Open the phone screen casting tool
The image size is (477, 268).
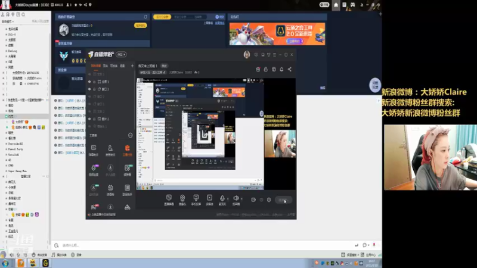[196, 200]
